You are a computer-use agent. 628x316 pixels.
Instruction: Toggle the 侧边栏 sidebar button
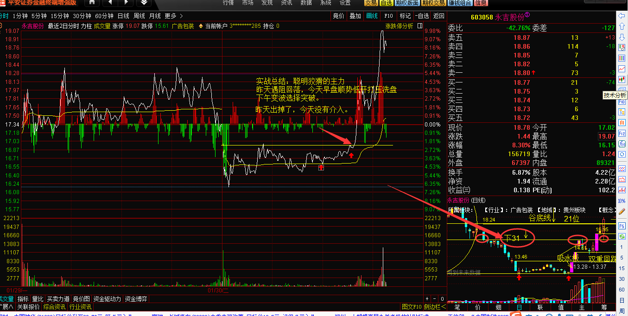click(435, 307)
